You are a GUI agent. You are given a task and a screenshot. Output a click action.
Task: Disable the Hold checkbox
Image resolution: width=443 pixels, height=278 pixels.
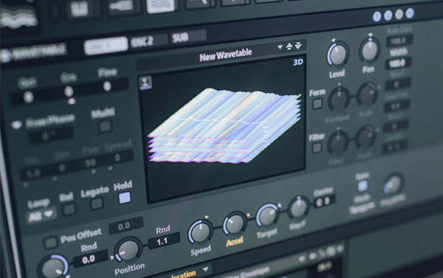click(124, 198)
